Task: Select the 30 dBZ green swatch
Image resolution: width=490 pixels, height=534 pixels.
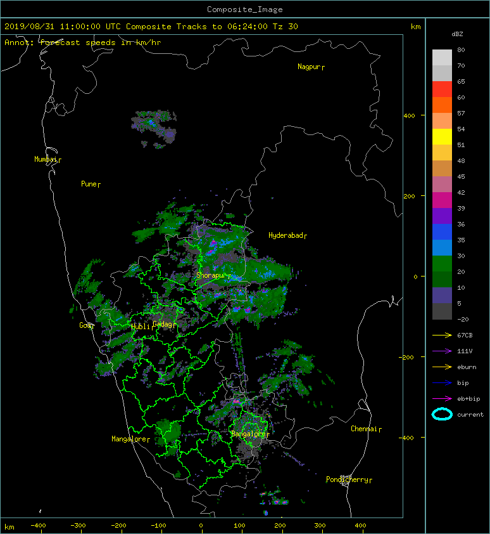Action: pos(442,263)
